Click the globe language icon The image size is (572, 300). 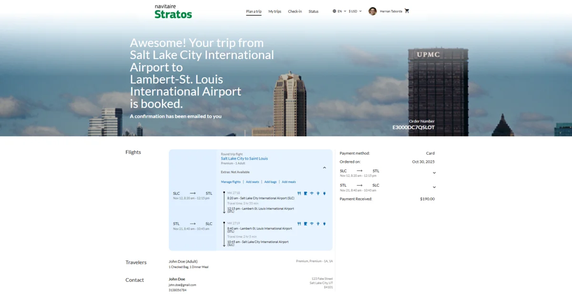point(335,11)
